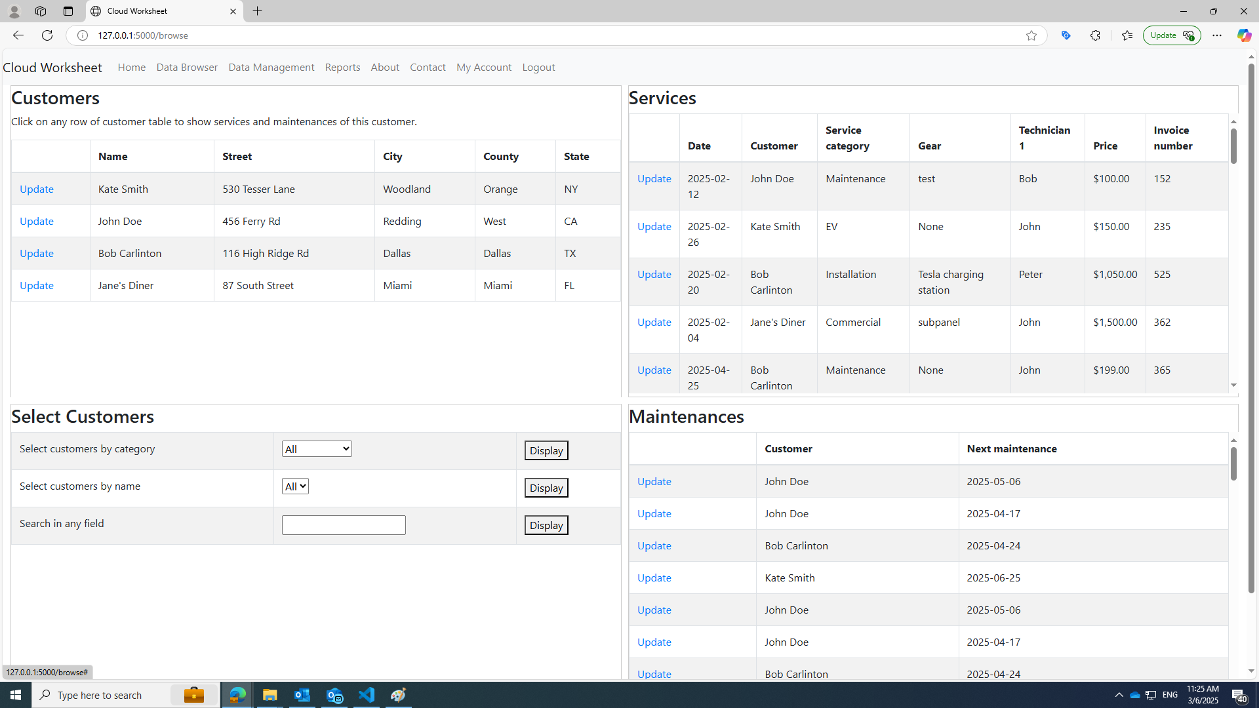Update the $199.00 Maintenance service row
1259x708 pixels.
coord(654,370)
